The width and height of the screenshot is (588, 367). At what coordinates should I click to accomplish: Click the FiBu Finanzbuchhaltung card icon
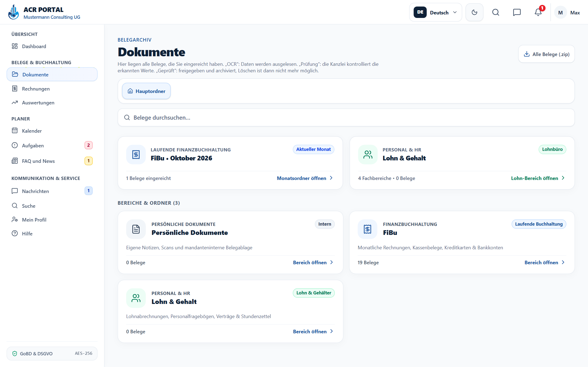pos(367,229)
